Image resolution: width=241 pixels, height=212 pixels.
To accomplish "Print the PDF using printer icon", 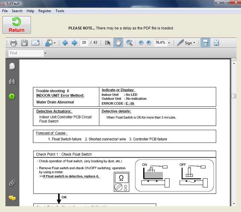I will (x=14, y=43).
